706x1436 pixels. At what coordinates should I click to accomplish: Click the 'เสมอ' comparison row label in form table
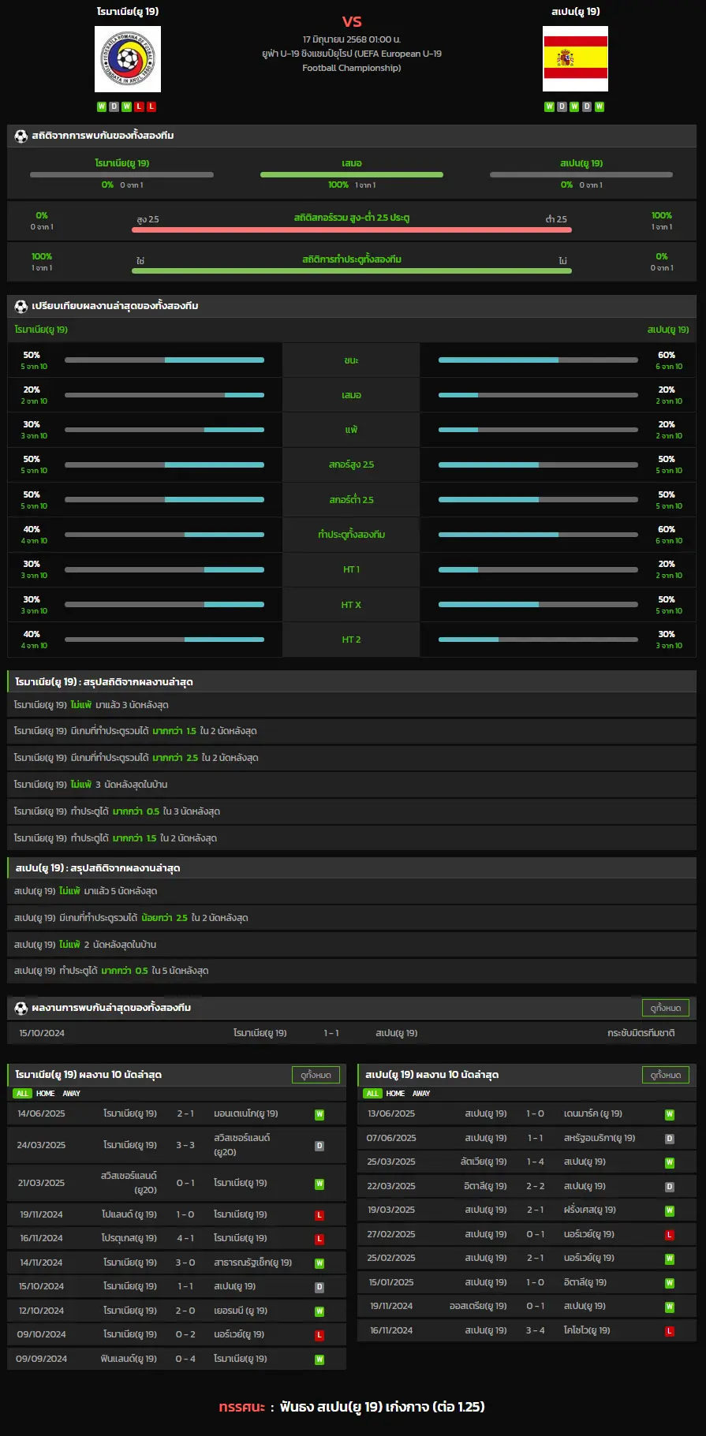click(x=352, y=395)
